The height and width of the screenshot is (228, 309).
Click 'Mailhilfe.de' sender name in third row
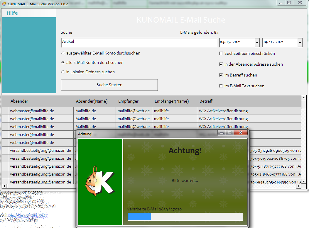pos(86,127)
